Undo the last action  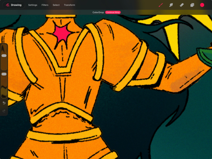tap(4, 103)
